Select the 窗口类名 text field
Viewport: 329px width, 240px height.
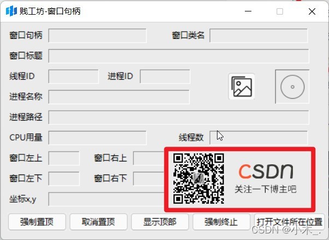coord(258,35)
